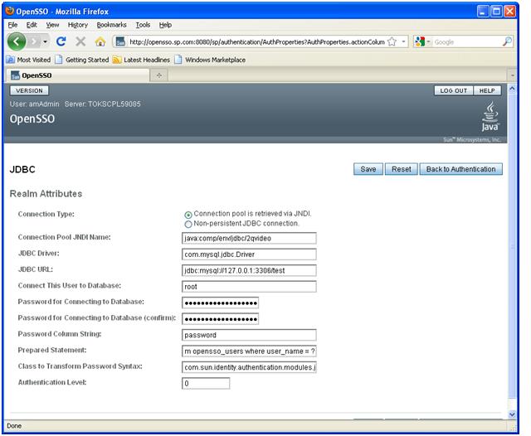Open the Windows Marketplace bookmark
Screen dimensions: 531x436
pyautogui.click(x=210, y=60)
